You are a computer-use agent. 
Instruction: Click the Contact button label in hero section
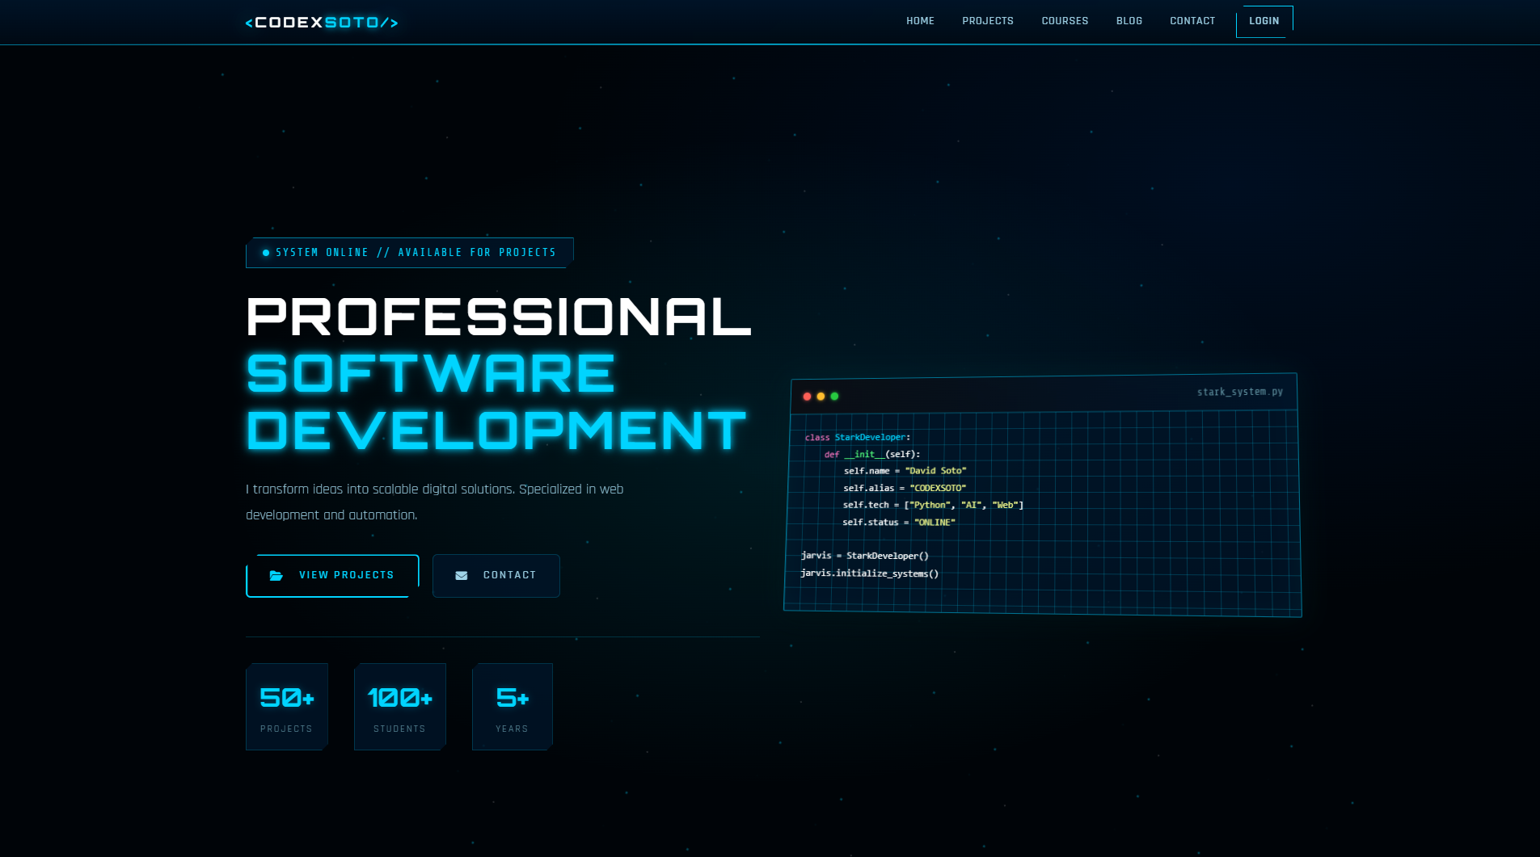[509, 575]
